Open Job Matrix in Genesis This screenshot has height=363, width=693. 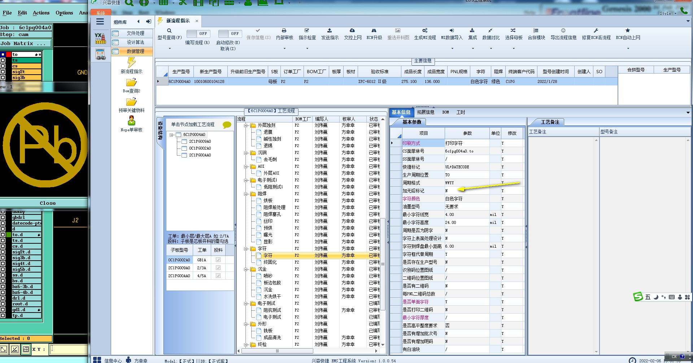coord(25,44)
